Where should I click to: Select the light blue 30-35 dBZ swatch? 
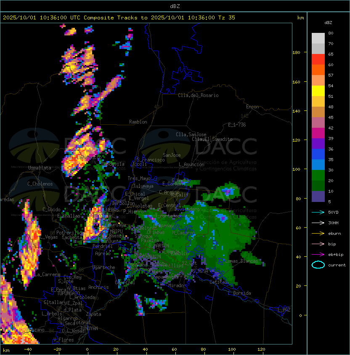pos(318,164)
